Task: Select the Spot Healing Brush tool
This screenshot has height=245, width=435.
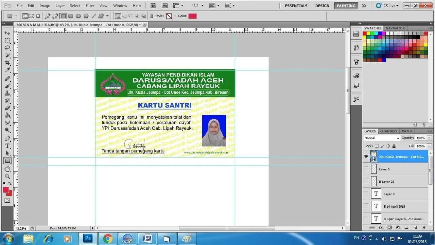Action: [x=7, y=79]
